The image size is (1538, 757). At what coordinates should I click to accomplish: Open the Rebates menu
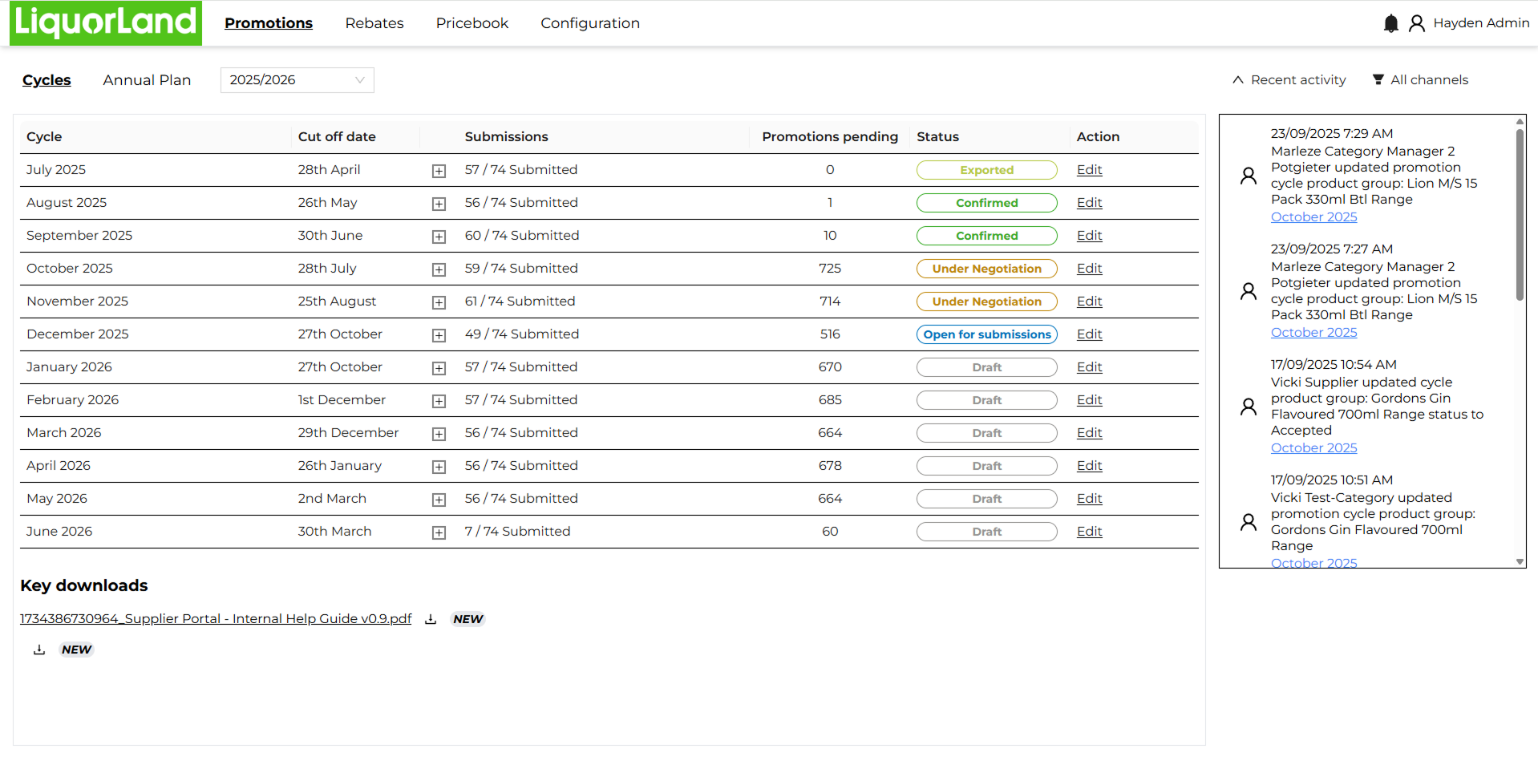[x=374, y=23]
